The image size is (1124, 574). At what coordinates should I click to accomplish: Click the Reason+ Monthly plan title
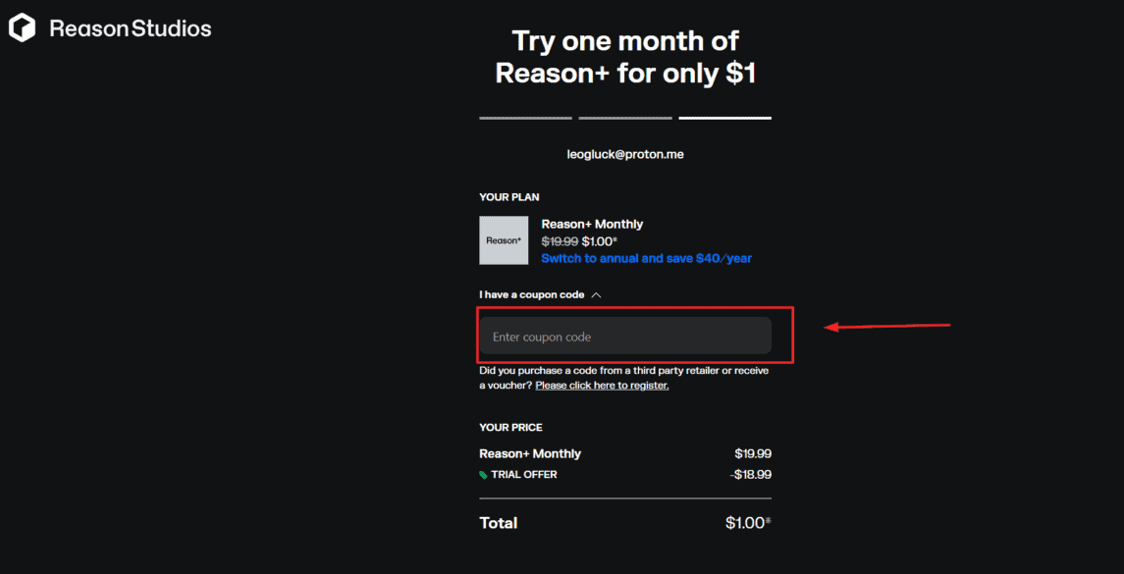coord(592,225)
